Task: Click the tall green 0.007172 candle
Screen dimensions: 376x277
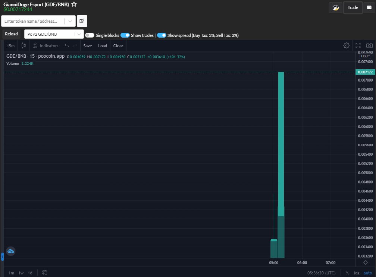Action: (x=281, y=144)
